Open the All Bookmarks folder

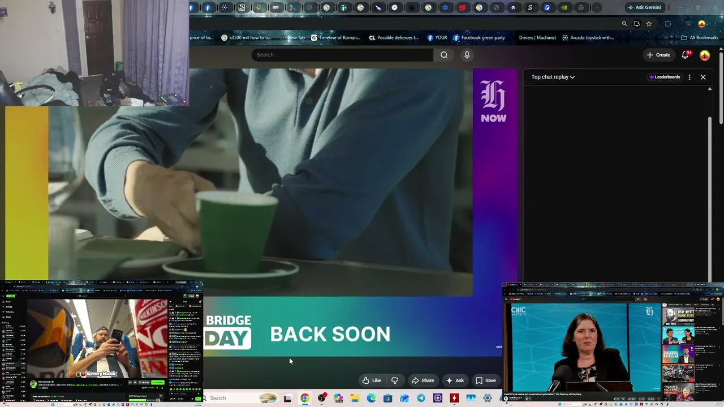tap(700, 38)
